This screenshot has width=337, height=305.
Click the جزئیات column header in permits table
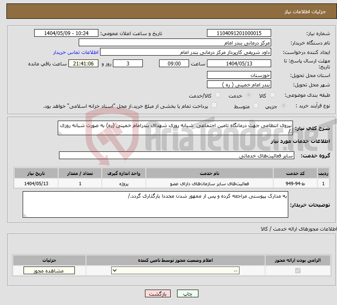pyautogui.click(x=49, y=260)
